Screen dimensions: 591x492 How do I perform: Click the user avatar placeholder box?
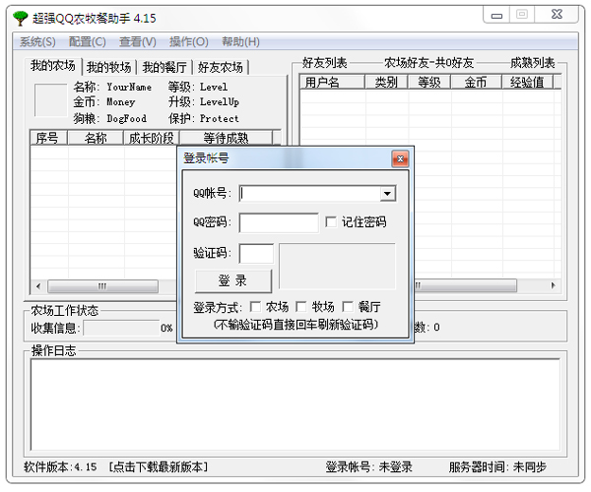50,100
